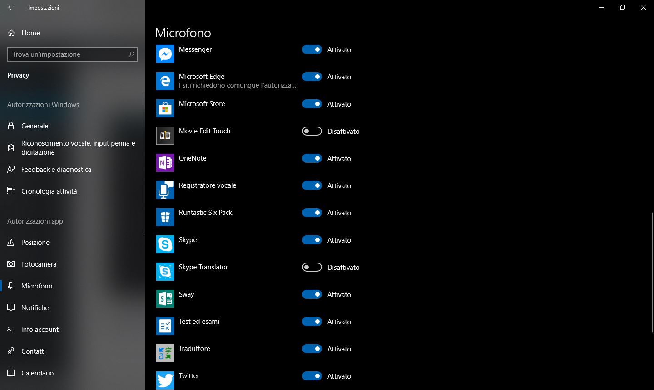The image size is (654, 390).
Task: Click the 'Autorizzazioni app' label
Action: 35,221
